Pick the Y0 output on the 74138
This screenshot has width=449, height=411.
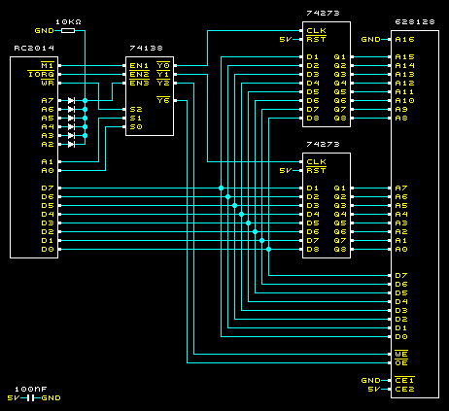coord(163,65)
